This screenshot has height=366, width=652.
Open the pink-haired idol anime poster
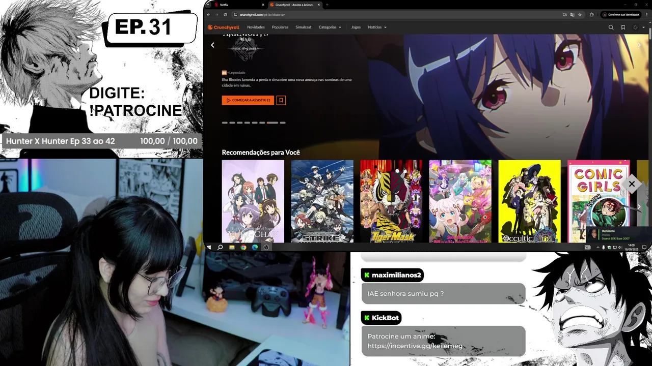(x=460, y=201)
